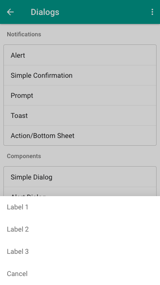Screen dimensions: 160x285
Task: Click the Notifications section header
Action: tap(24, 34)
